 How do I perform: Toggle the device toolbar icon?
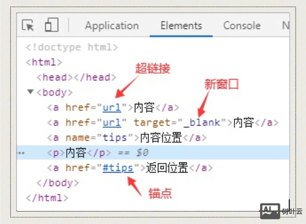click(52, 26)
